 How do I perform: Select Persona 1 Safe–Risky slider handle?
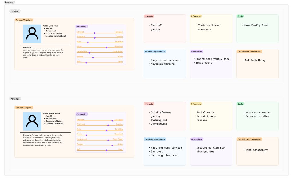pos(86,63)
